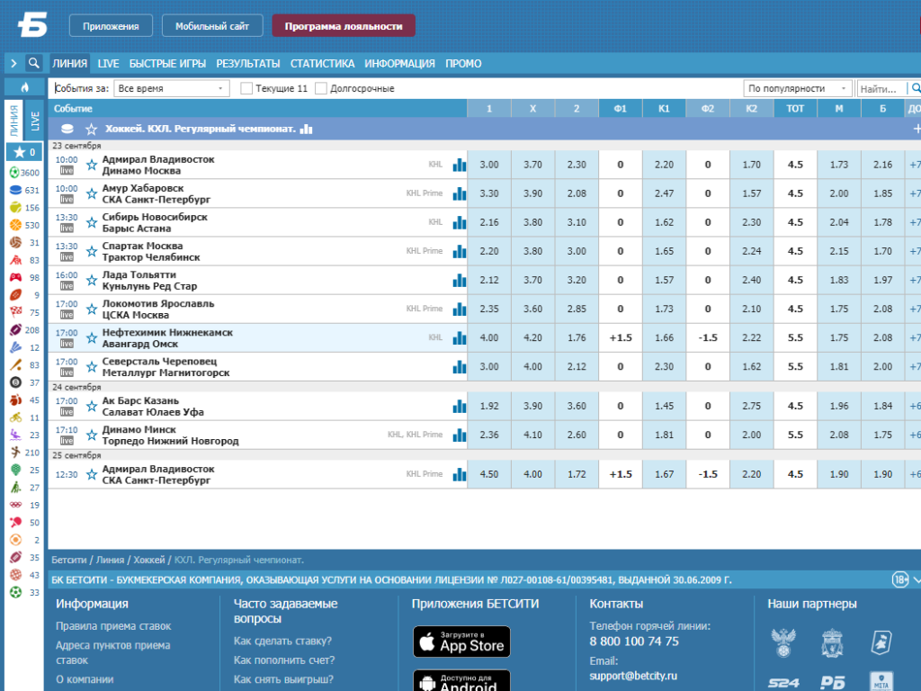921x691 pixels.
Task: Expand sidebar with the chevron arrow
Action: pyautogui.click(x=13, y=63)
